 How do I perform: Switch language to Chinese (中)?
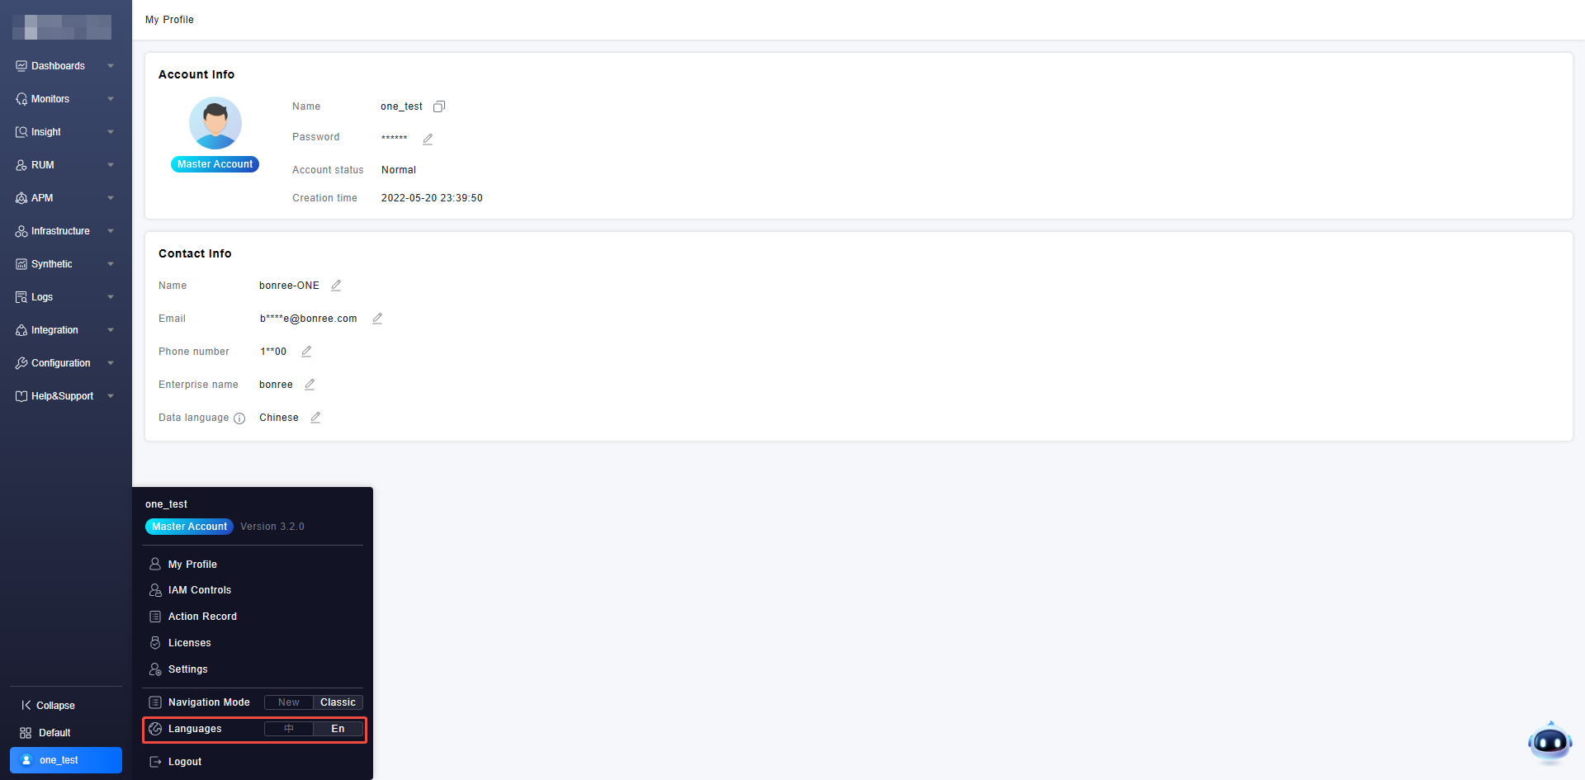click(x=289, y=729)
